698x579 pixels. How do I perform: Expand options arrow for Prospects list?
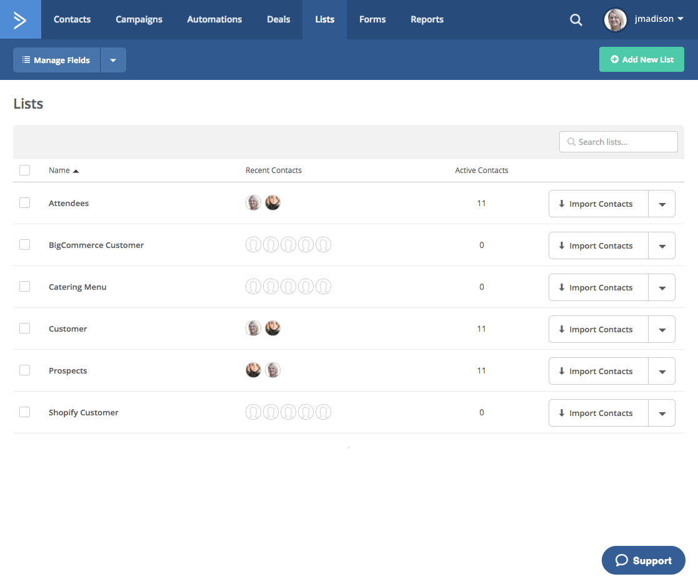[662, 372]
